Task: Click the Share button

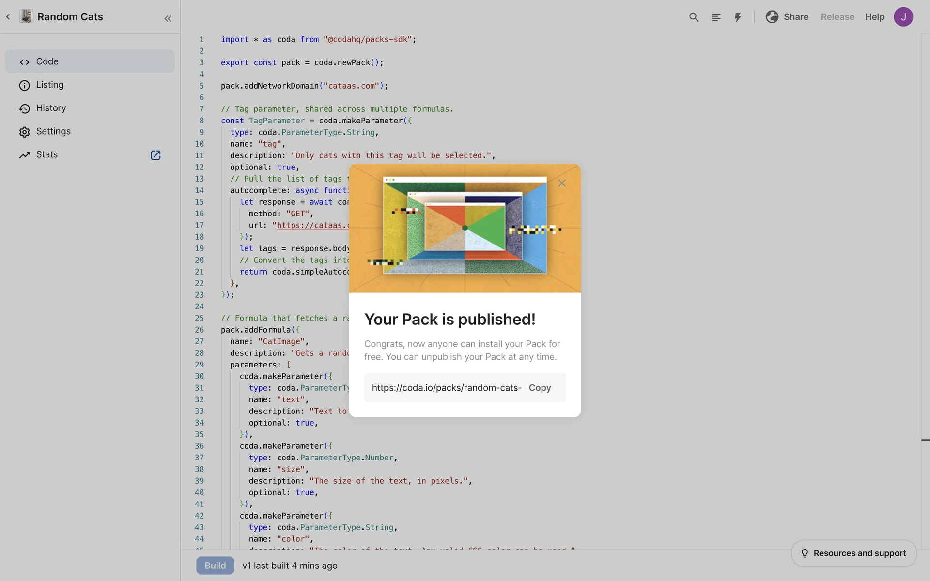Action: [787, 17]
